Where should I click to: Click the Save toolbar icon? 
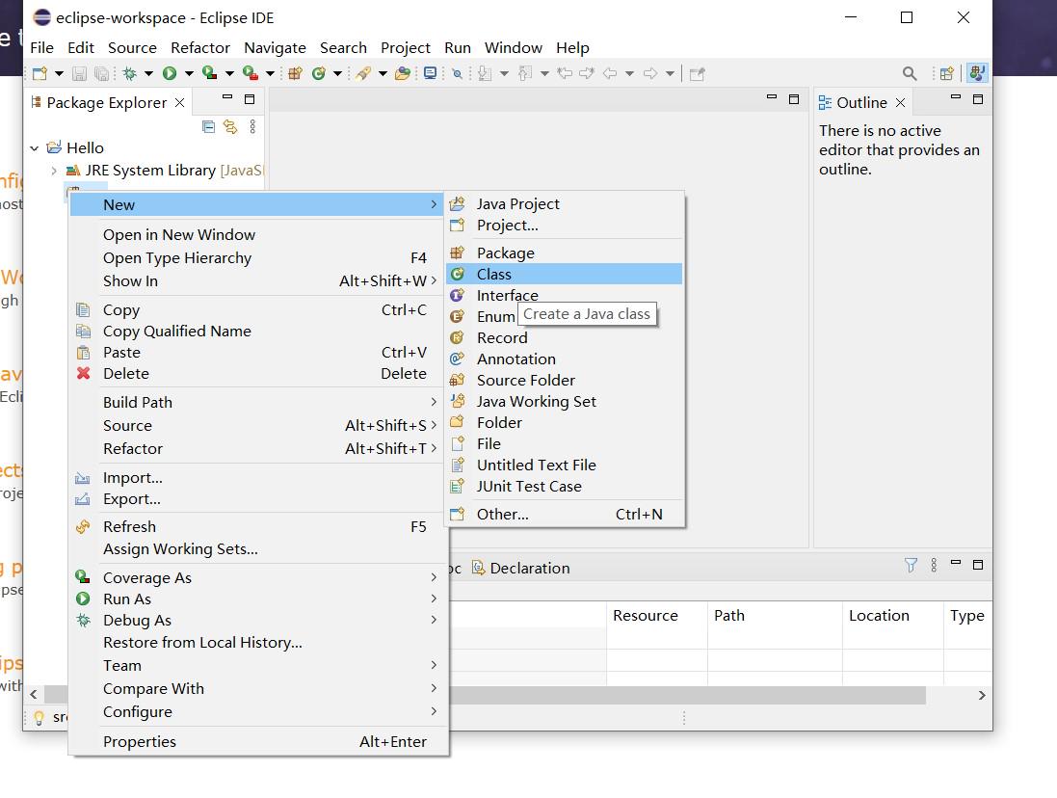point(80,73)
